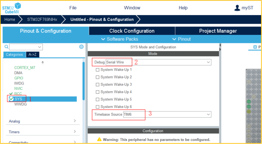Open the Timebase Source dropdown
This screenshot has width=262, height=144.
pyautogui.click(x=167, y=114)
